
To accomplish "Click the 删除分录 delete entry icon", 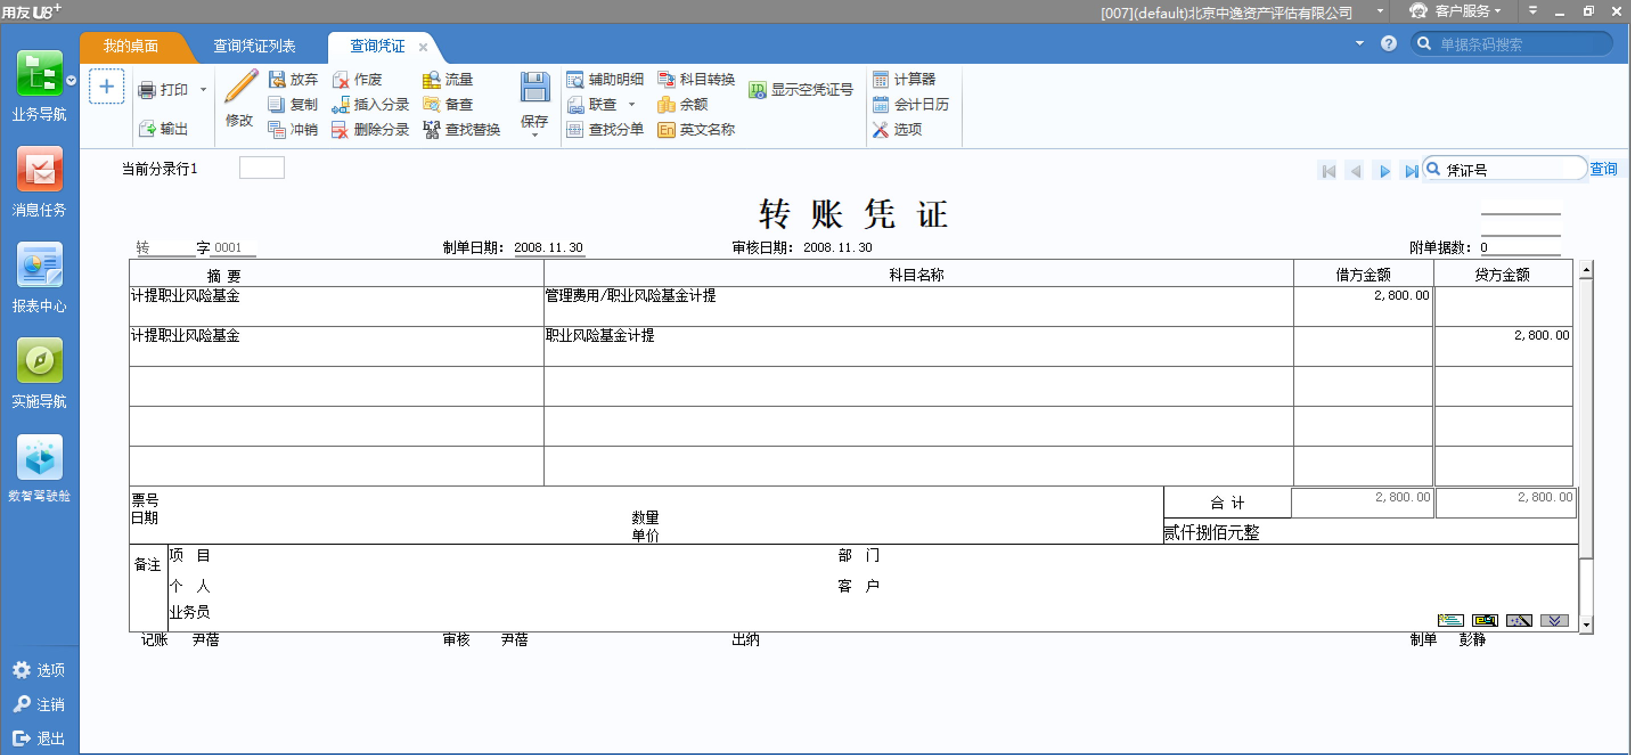I will pyautogui.click(x=340, y=130).
